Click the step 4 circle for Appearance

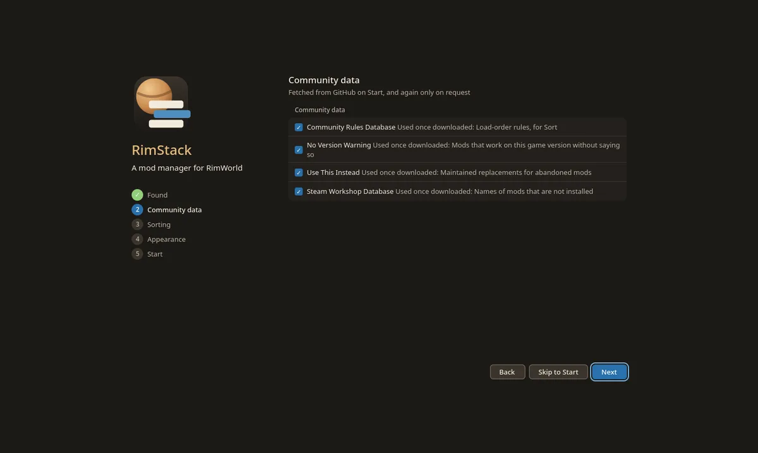coord(137,239)
